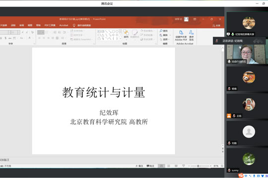Viewport: 268px width, 178px height.
Task: Switch to Slide Sorter view icon
Action: point(169,166)
